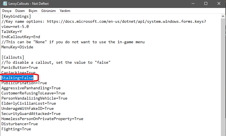Open the Düzen menu
The height and width of the screenshot is (136, 226).
(20, 11)
